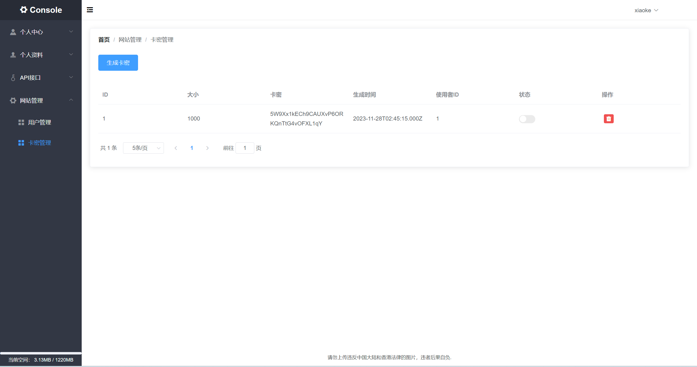Click the 生成卡密 button

[118, 63]
